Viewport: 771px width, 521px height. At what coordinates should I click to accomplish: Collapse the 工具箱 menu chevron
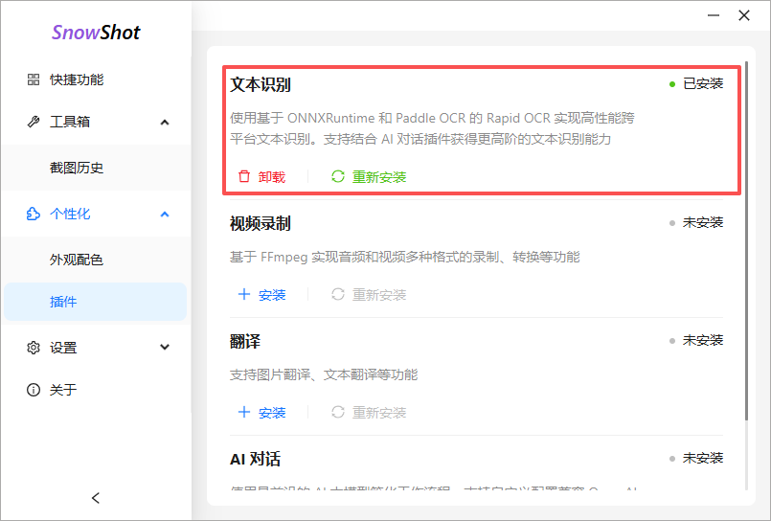click(x=165, y=122)
